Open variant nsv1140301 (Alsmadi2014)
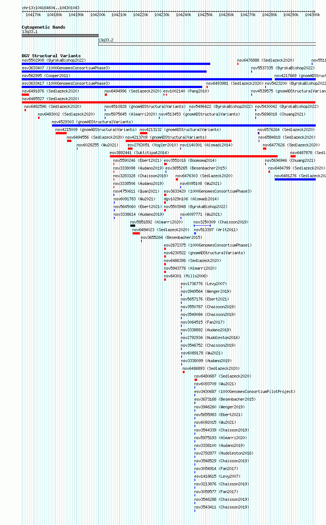The image size is (326, 525). point(181,149)
